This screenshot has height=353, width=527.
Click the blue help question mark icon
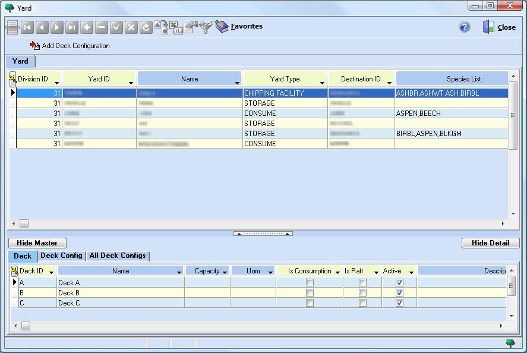point(465,27)
